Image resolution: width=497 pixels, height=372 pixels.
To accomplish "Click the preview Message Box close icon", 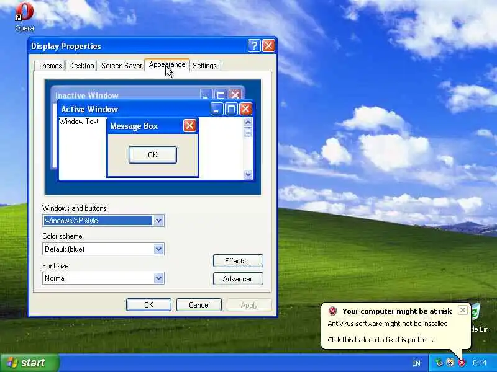I will (189, 126).
